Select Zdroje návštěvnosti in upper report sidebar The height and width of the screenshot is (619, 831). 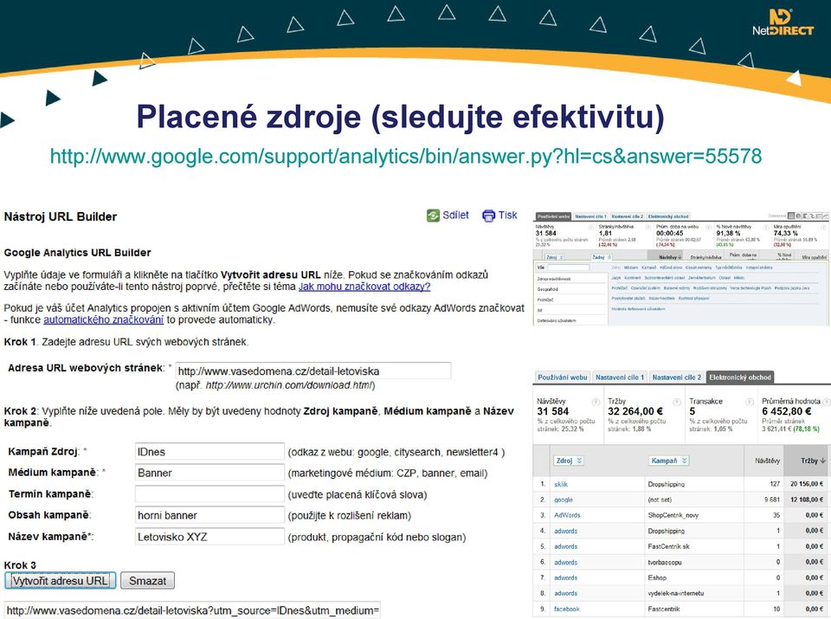point(554,279)
